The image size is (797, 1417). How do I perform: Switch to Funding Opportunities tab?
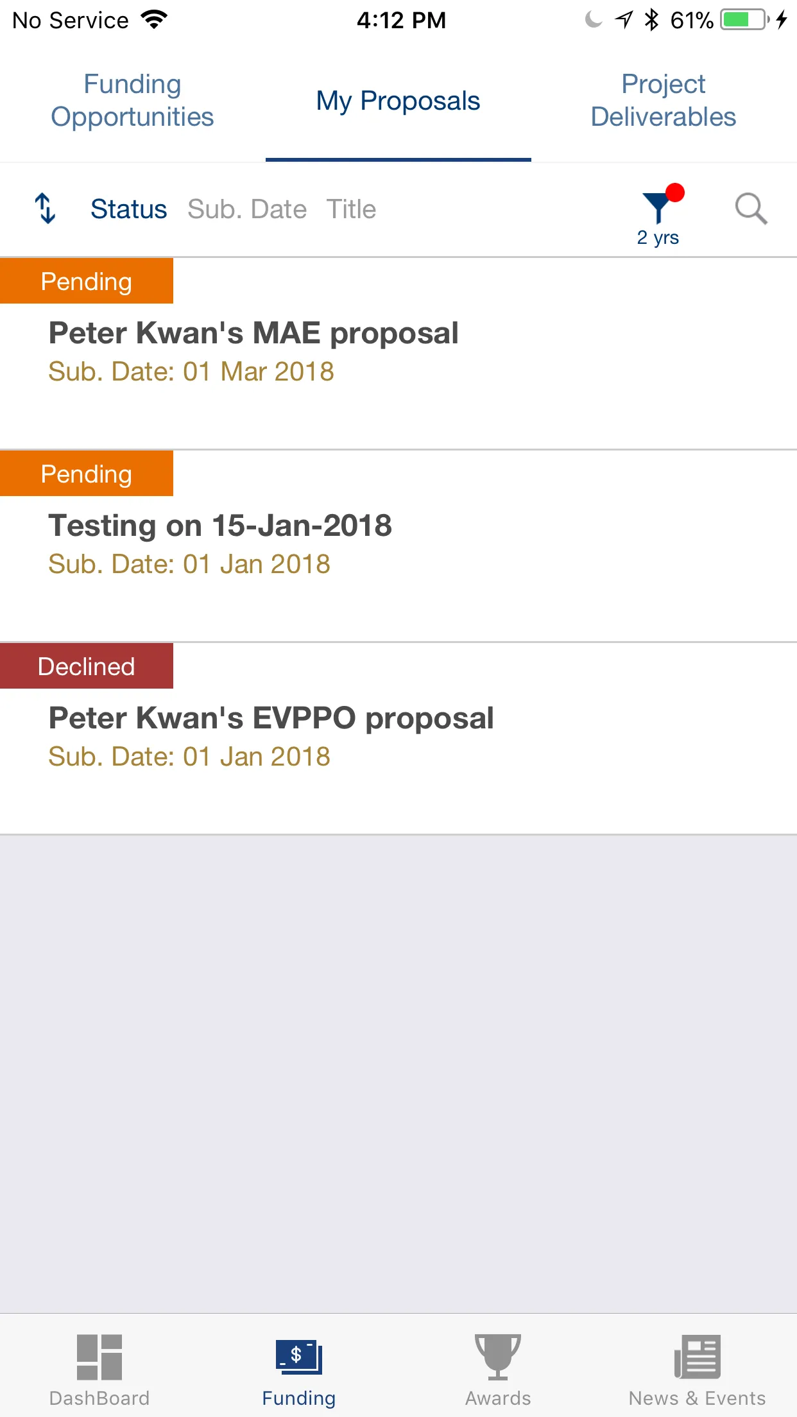click(x=132, y=101)
